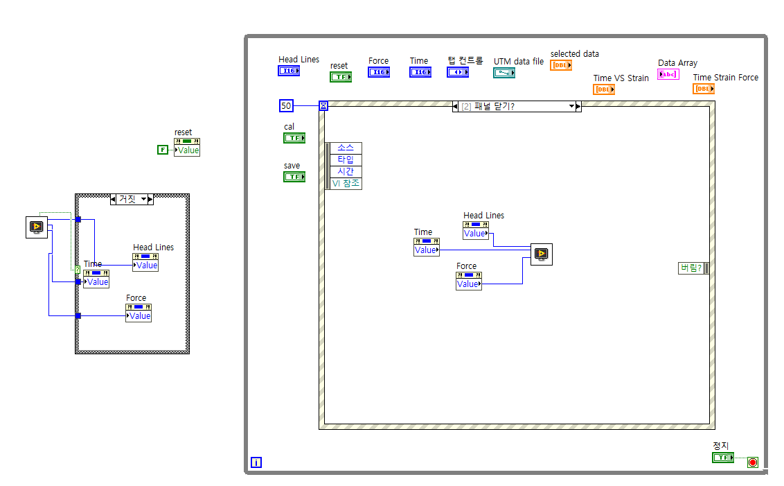Image resolution: width=784 pixels, height=486 pixels.
Task: Select the 탭 컨트를 tab control terminal
Action: pyautogui.click(x=458, y=71)
